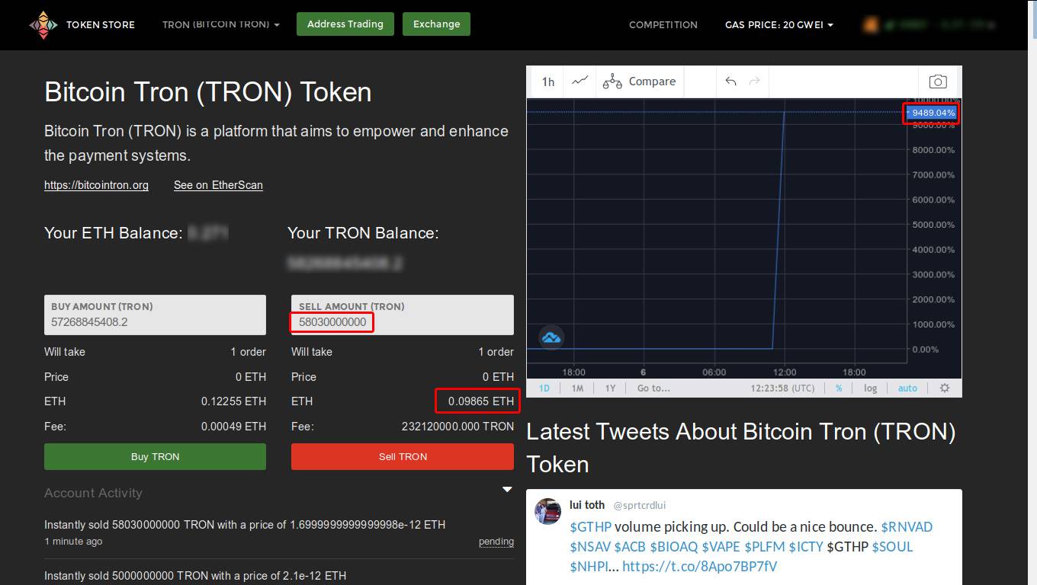
Task: Click the undo arrow in chart toolbar
Action: click(x=730, y=82)
